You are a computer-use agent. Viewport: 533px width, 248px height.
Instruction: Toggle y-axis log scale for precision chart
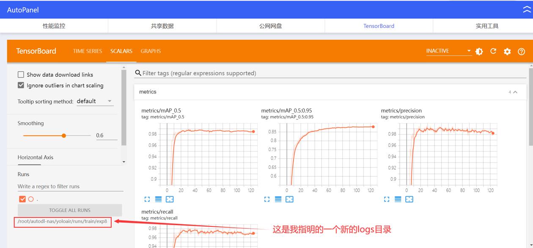(x=398, y=199)
